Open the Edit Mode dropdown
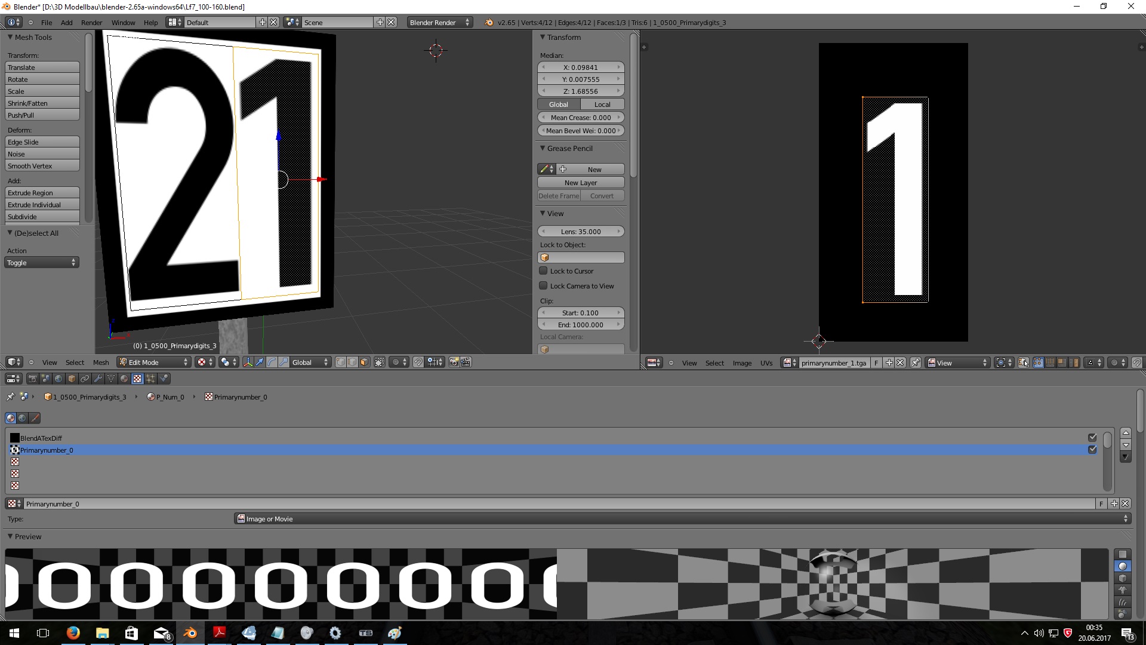The image size is (1146, 645). point(154,363)
